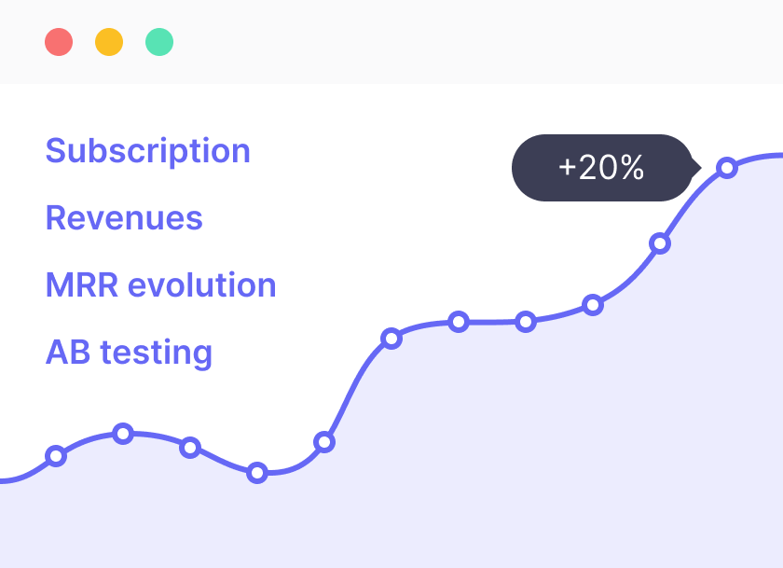Click the data point midway up the final climb
This screenshot has height=568, width=783.
[x=660, y=243]
